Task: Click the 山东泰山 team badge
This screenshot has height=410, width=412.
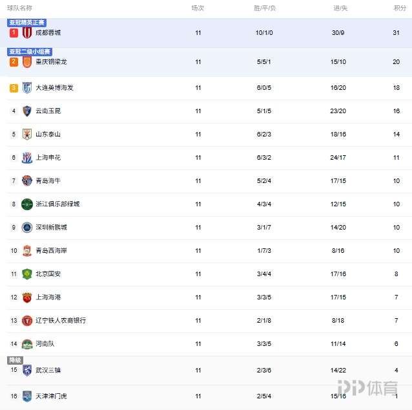Action: 27,135
